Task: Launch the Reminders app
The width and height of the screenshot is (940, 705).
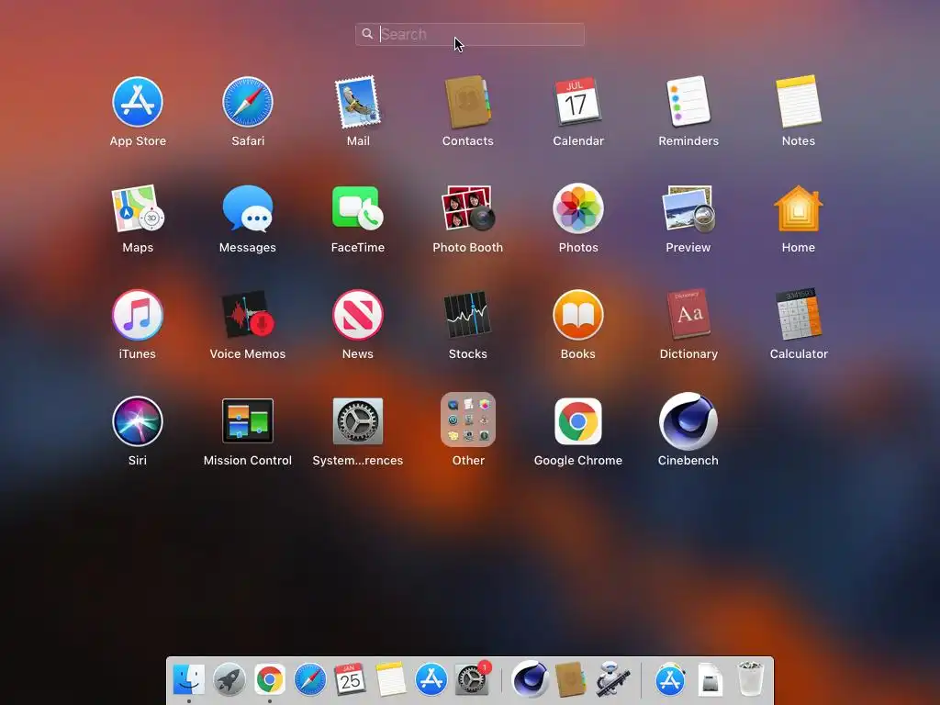Action: tap(688, 101)
